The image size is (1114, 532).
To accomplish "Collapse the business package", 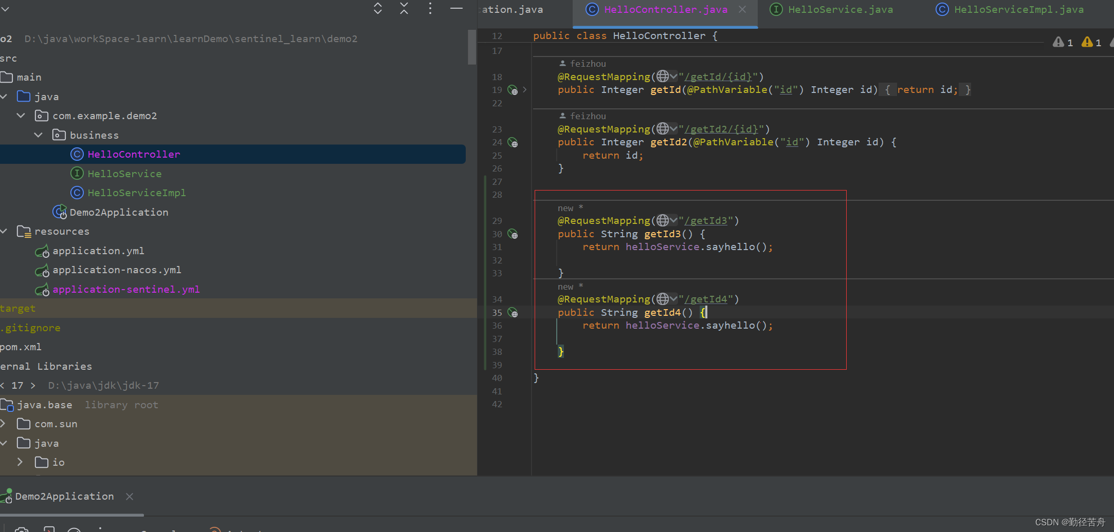I will (x=39, y=135).
